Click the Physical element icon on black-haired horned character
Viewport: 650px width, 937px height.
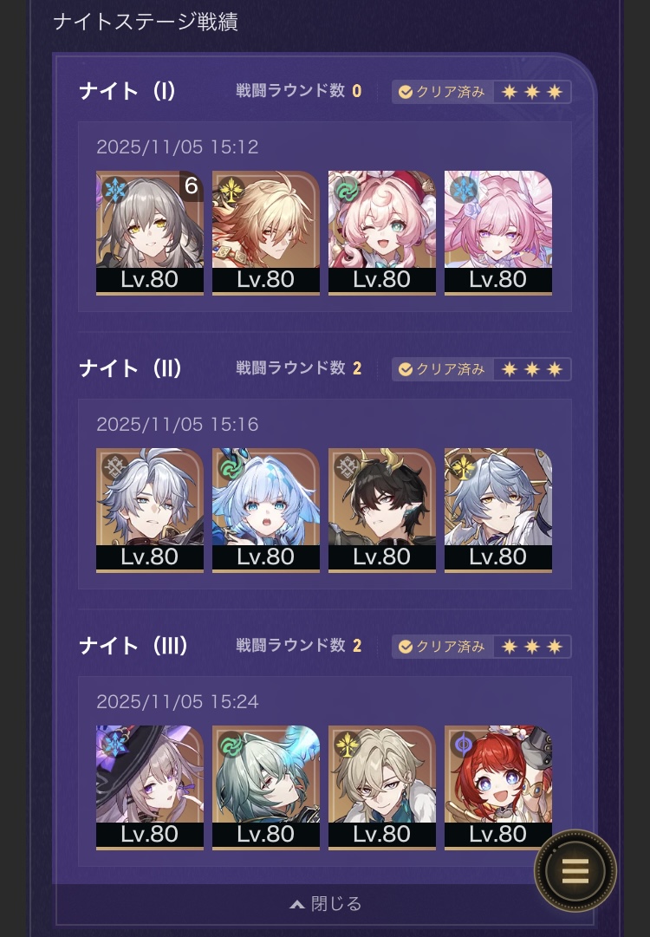click(x=346, y=466)
